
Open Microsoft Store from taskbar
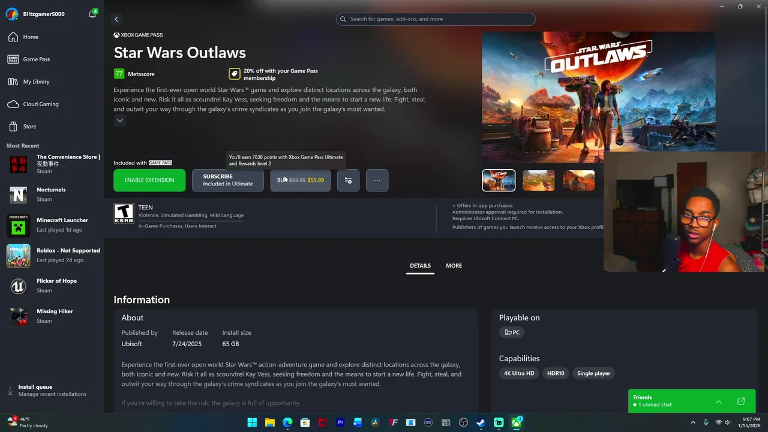[305, 422]
